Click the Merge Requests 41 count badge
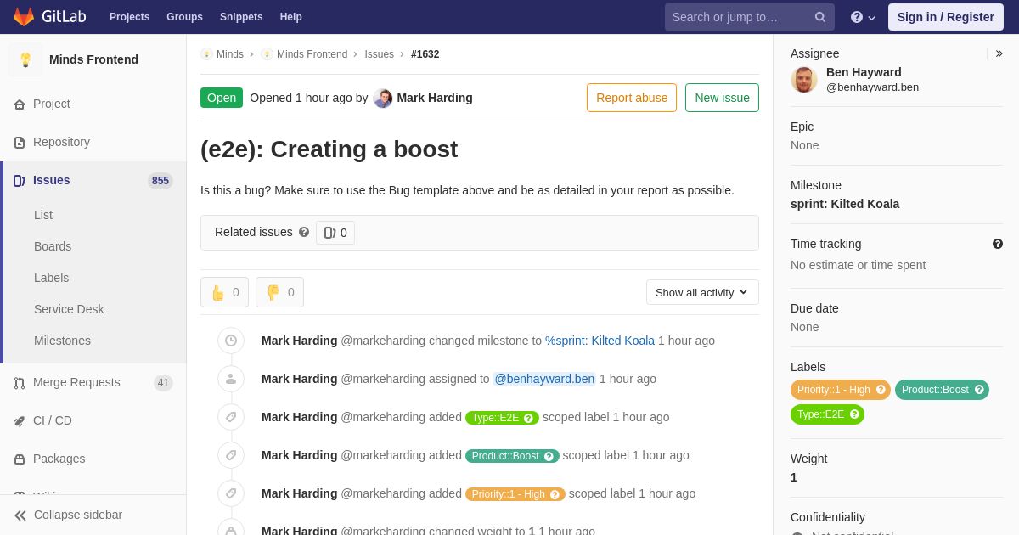 163,383
